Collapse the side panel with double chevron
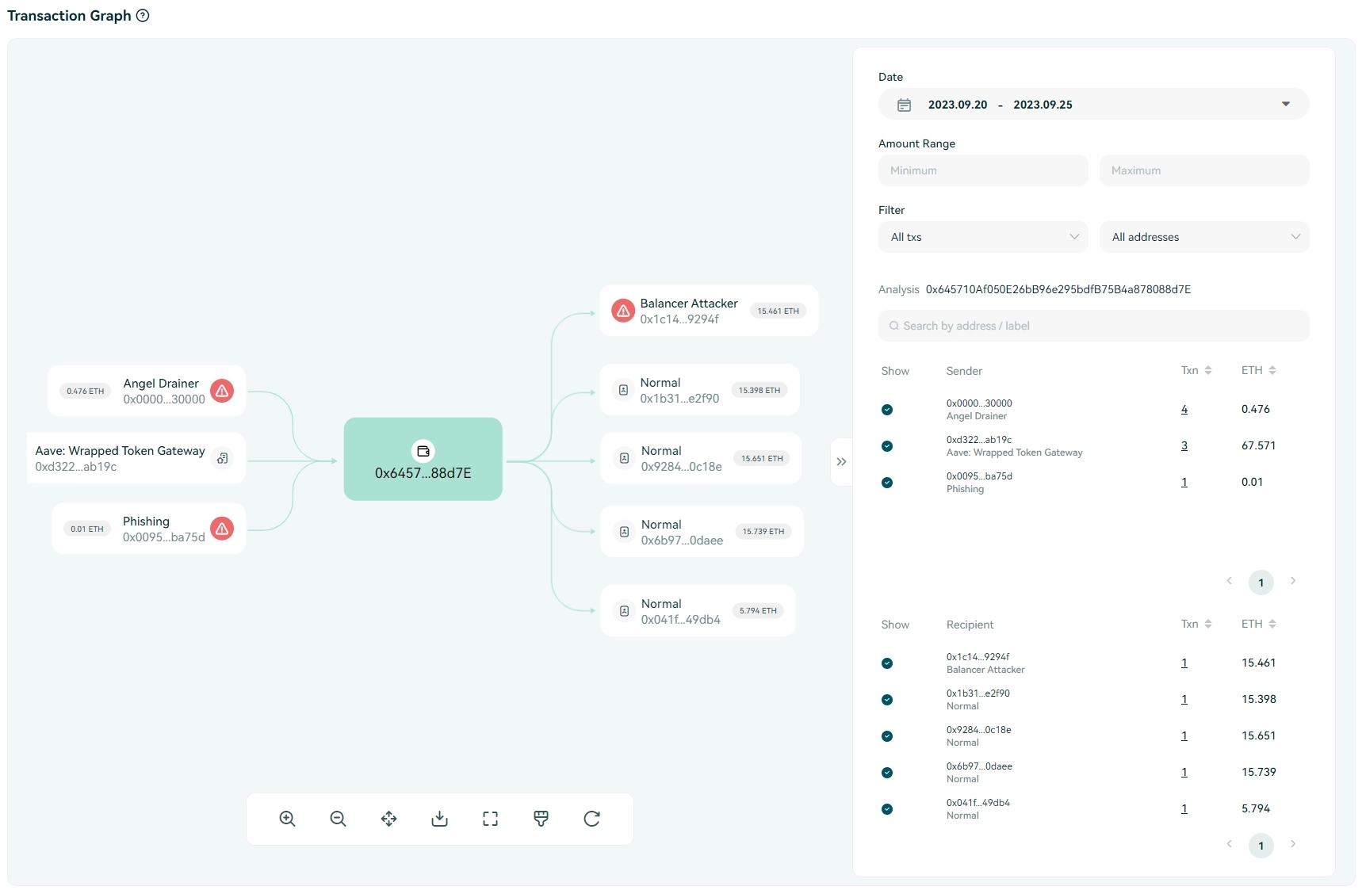1362x894 pixels. coord(841,461)
